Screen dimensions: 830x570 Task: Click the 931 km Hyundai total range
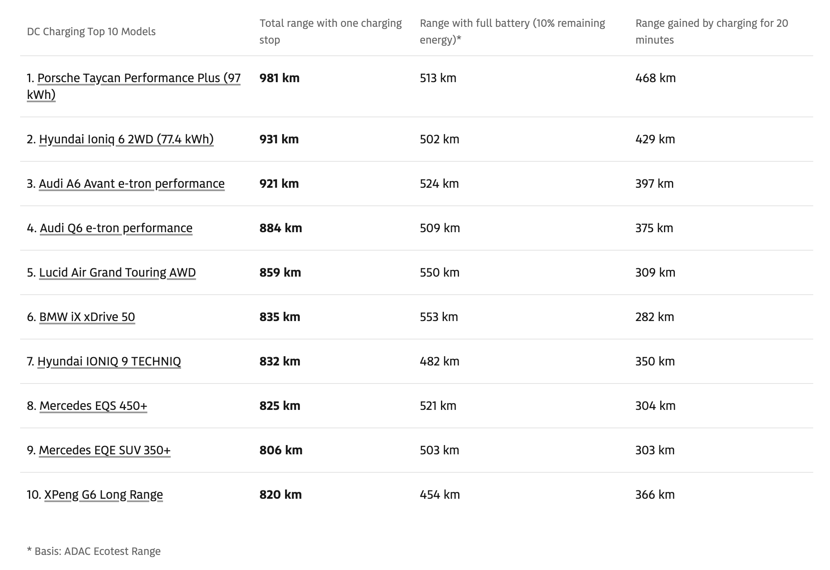click(279, 139)
